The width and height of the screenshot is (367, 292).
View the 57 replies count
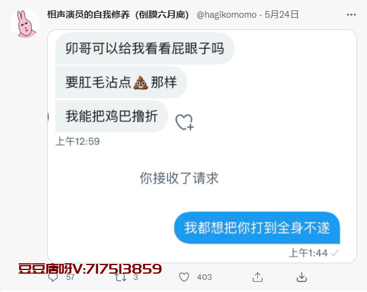click(70, 277)
